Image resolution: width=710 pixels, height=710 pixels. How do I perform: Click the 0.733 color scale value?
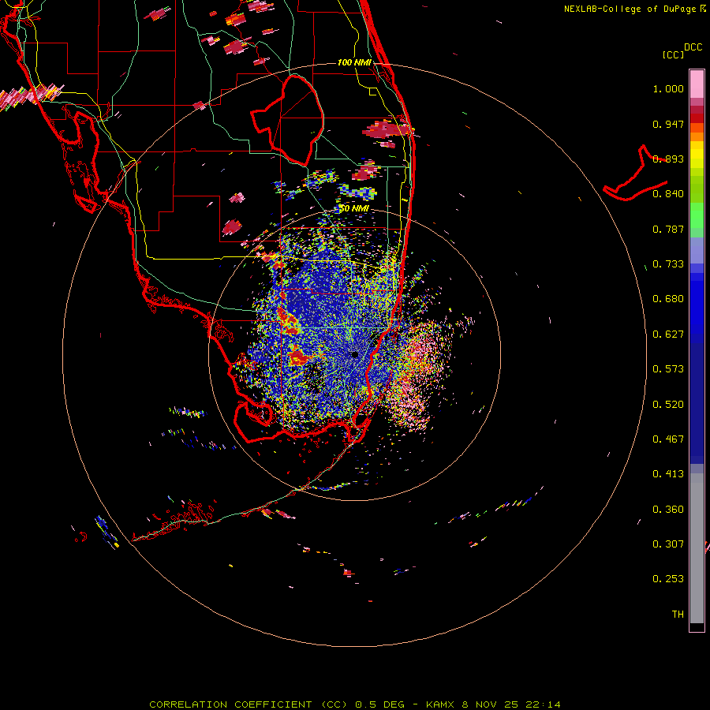(x=668, y=264)
